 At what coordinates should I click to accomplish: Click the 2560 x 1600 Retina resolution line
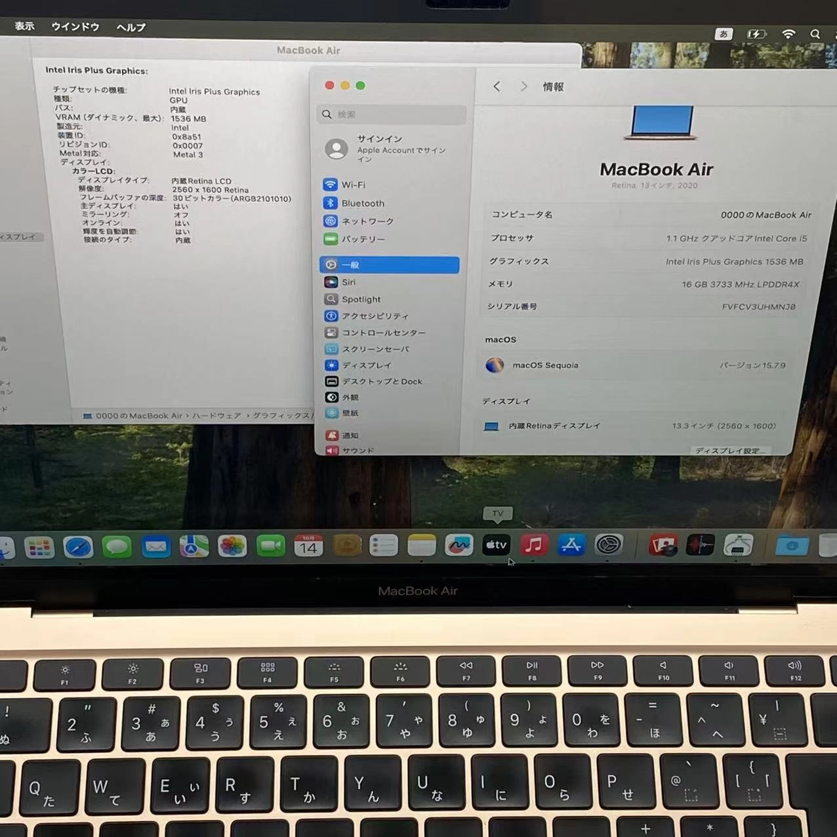(164, 190)
